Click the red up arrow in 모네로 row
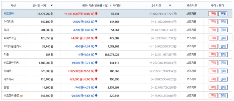234x101 pixels. pyautogui.click(x=96, y=71)
